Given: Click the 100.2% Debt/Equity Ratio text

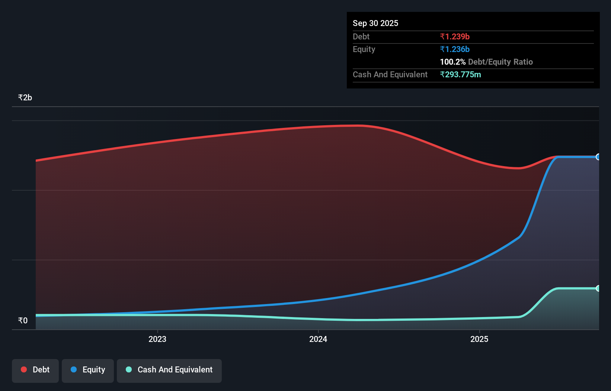Looking at the screenshot, I should click(486, 62).
